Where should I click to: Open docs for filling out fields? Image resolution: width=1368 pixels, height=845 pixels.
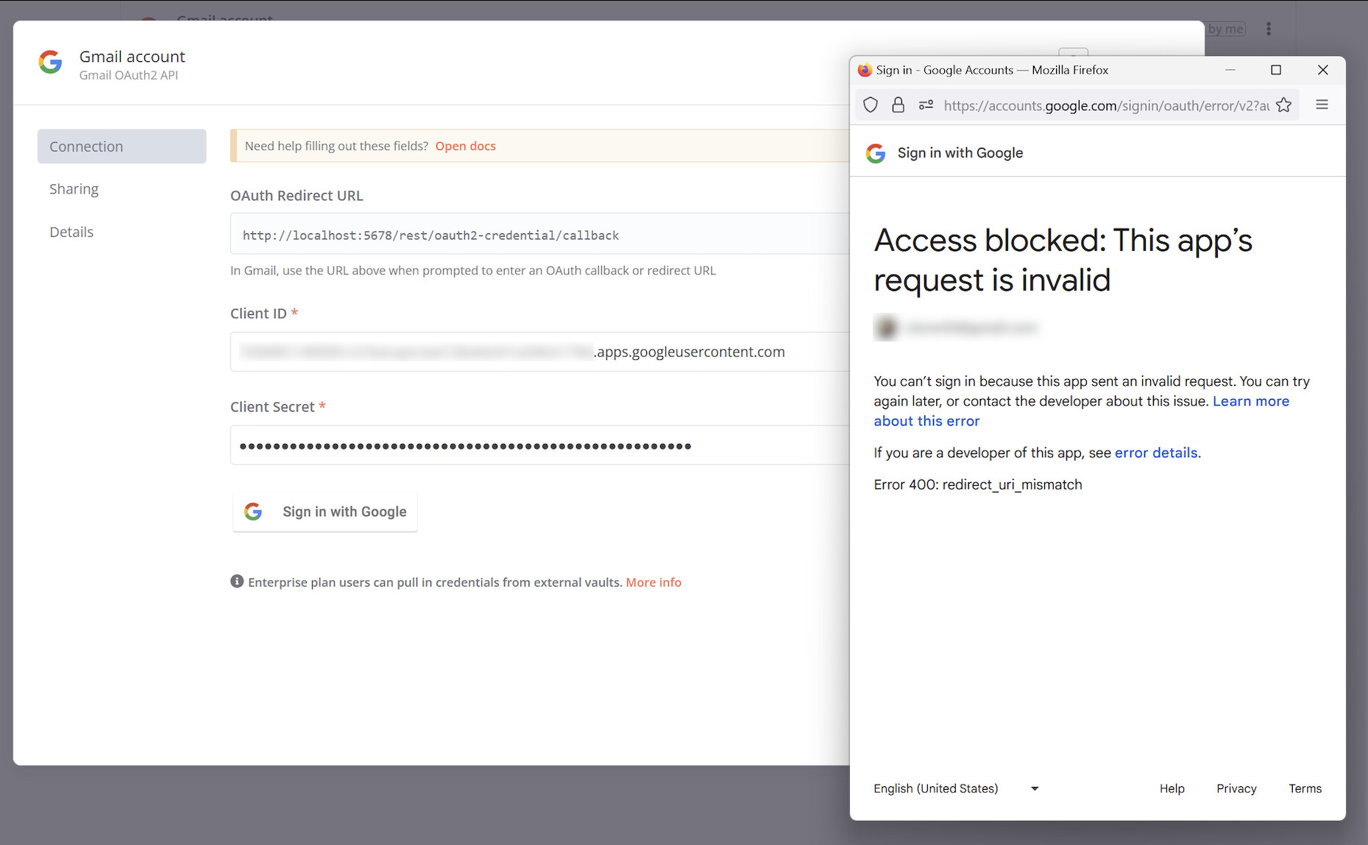[x=465, y=146]
